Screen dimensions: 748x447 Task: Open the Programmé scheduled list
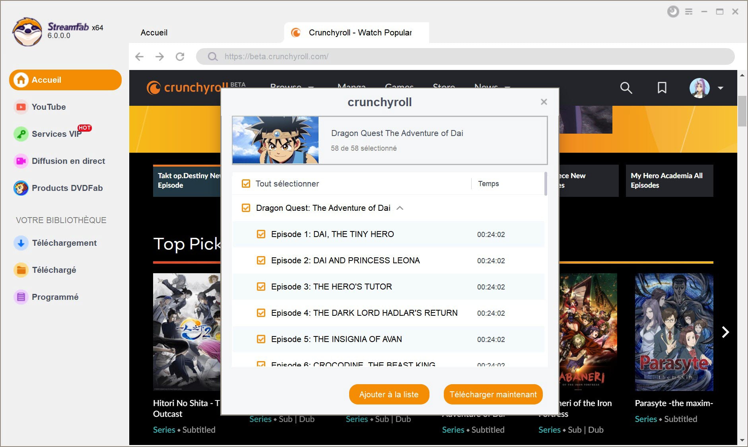coord(46,297)
